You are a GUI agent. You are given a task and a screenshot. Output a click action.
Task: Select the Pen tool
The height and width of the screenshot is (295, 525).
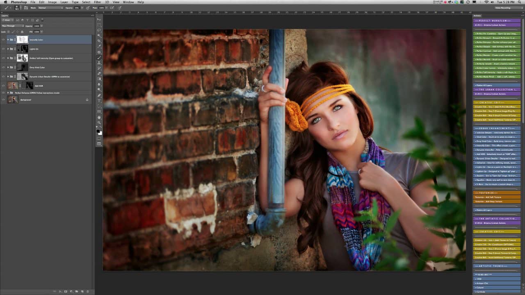click(x=99, y=95)
